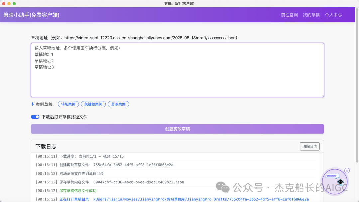Click the main page vertical scrollbar
The height and width of the screenshot is (202, 359).
(x=357, y=85)
